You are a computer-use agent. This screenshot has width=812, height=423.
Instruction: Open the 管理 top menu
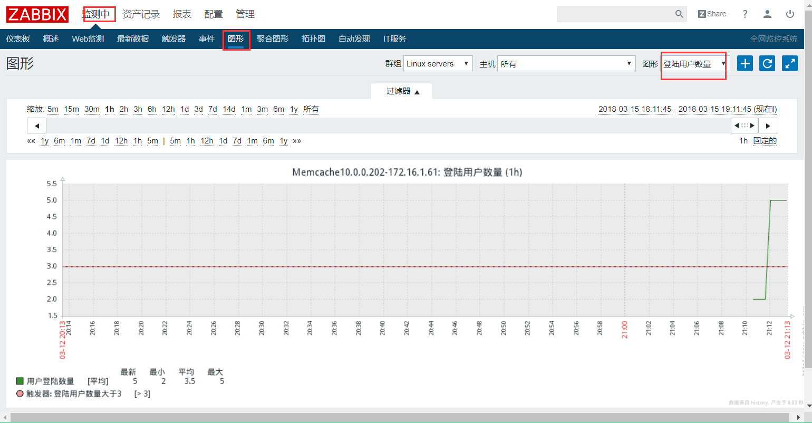[x=245, y=14]
